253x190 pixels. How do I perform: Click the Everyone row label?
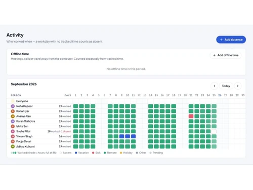pyautogui.click(x=22, y=101)
